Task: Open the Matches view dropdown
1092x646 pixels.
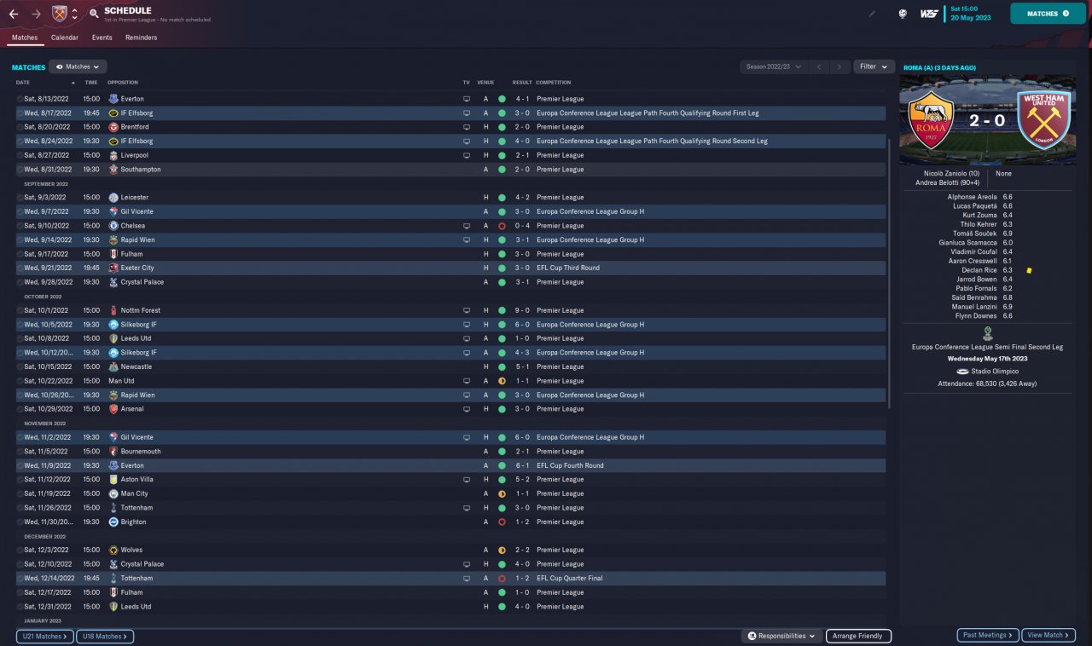Action: pos(78,66)
